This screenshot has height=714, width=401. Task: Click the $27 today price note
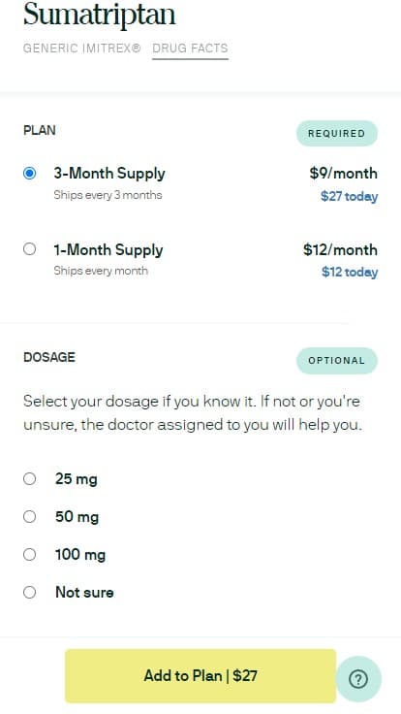pos(349,197)
